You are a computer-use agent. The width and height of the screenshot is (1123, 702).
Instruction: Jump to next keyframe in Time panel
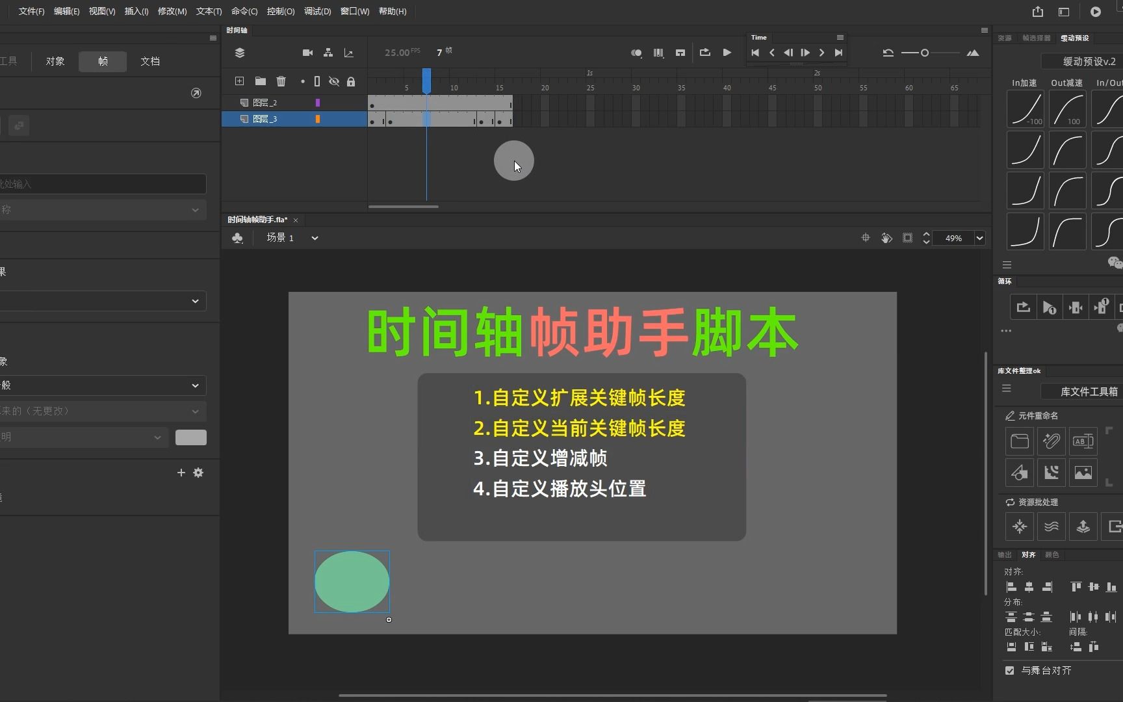click(822, 53)
